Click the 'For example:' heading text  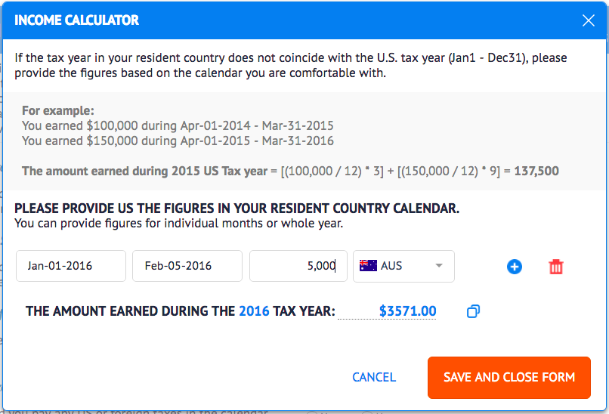58,110
